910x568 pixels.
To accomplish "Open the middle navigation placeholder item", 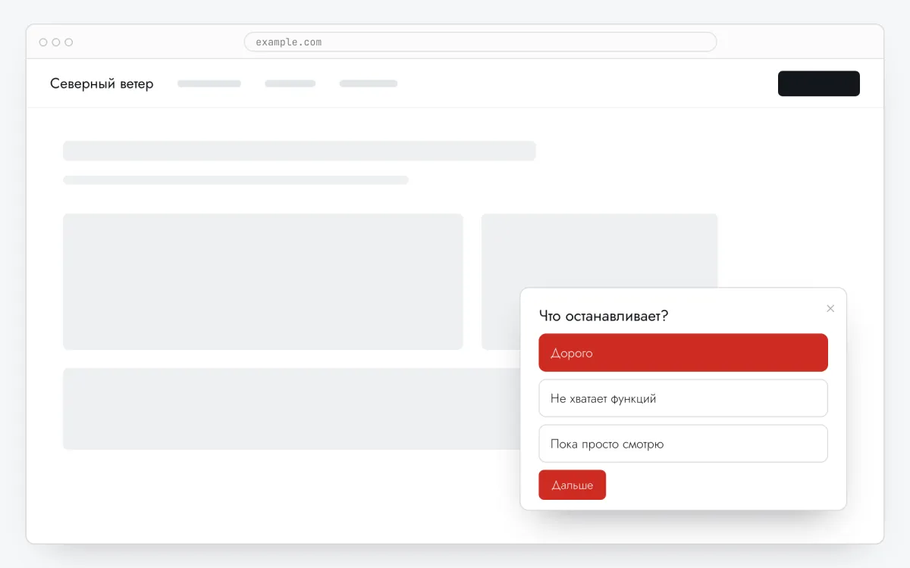I will pyautogui.click(x=290, y=83).
